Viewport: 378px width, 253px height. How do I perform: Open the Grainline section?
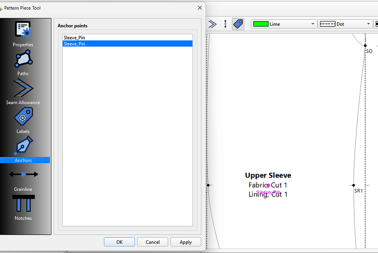pos(23,178)
